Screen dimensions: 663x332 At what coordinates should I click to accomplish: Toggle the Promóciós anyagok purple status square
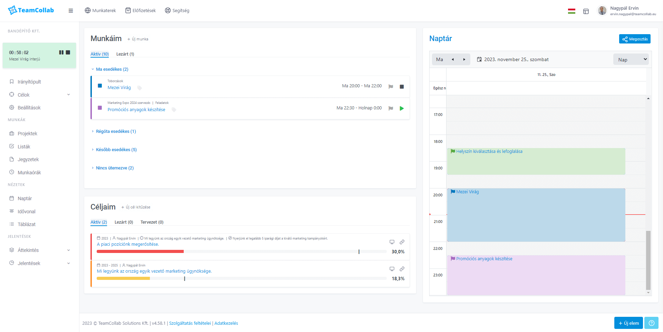[x=100, y=108]
